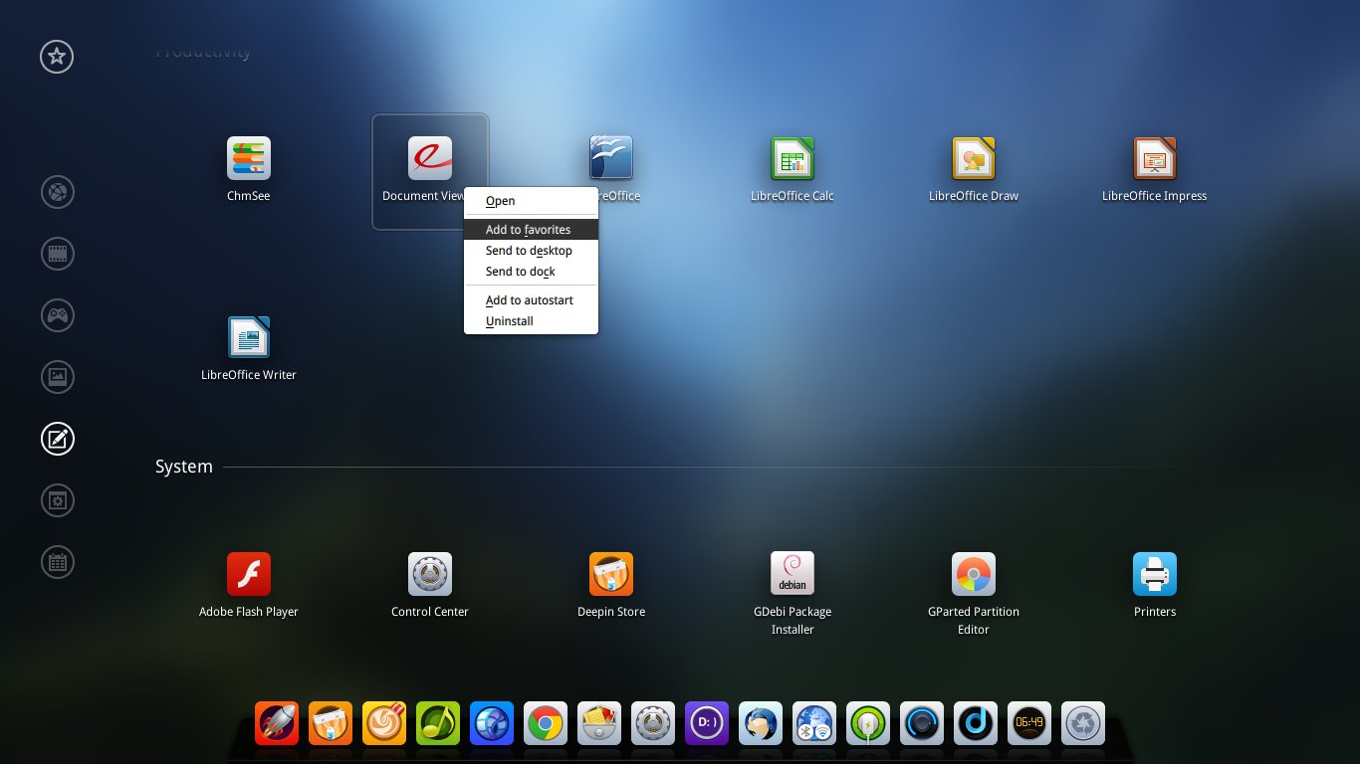This screenshot has height=764, width=1360.
Task: Open the Printers app
Action: pos(1155,575)
